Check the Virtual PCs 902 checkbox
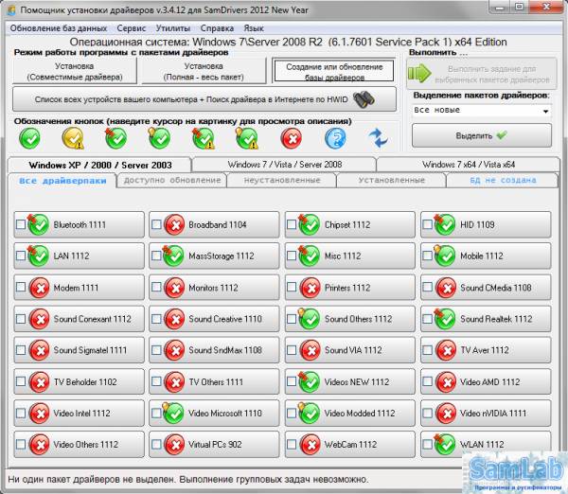This screenshot has height=494, width=568. [x=156, y=445]
